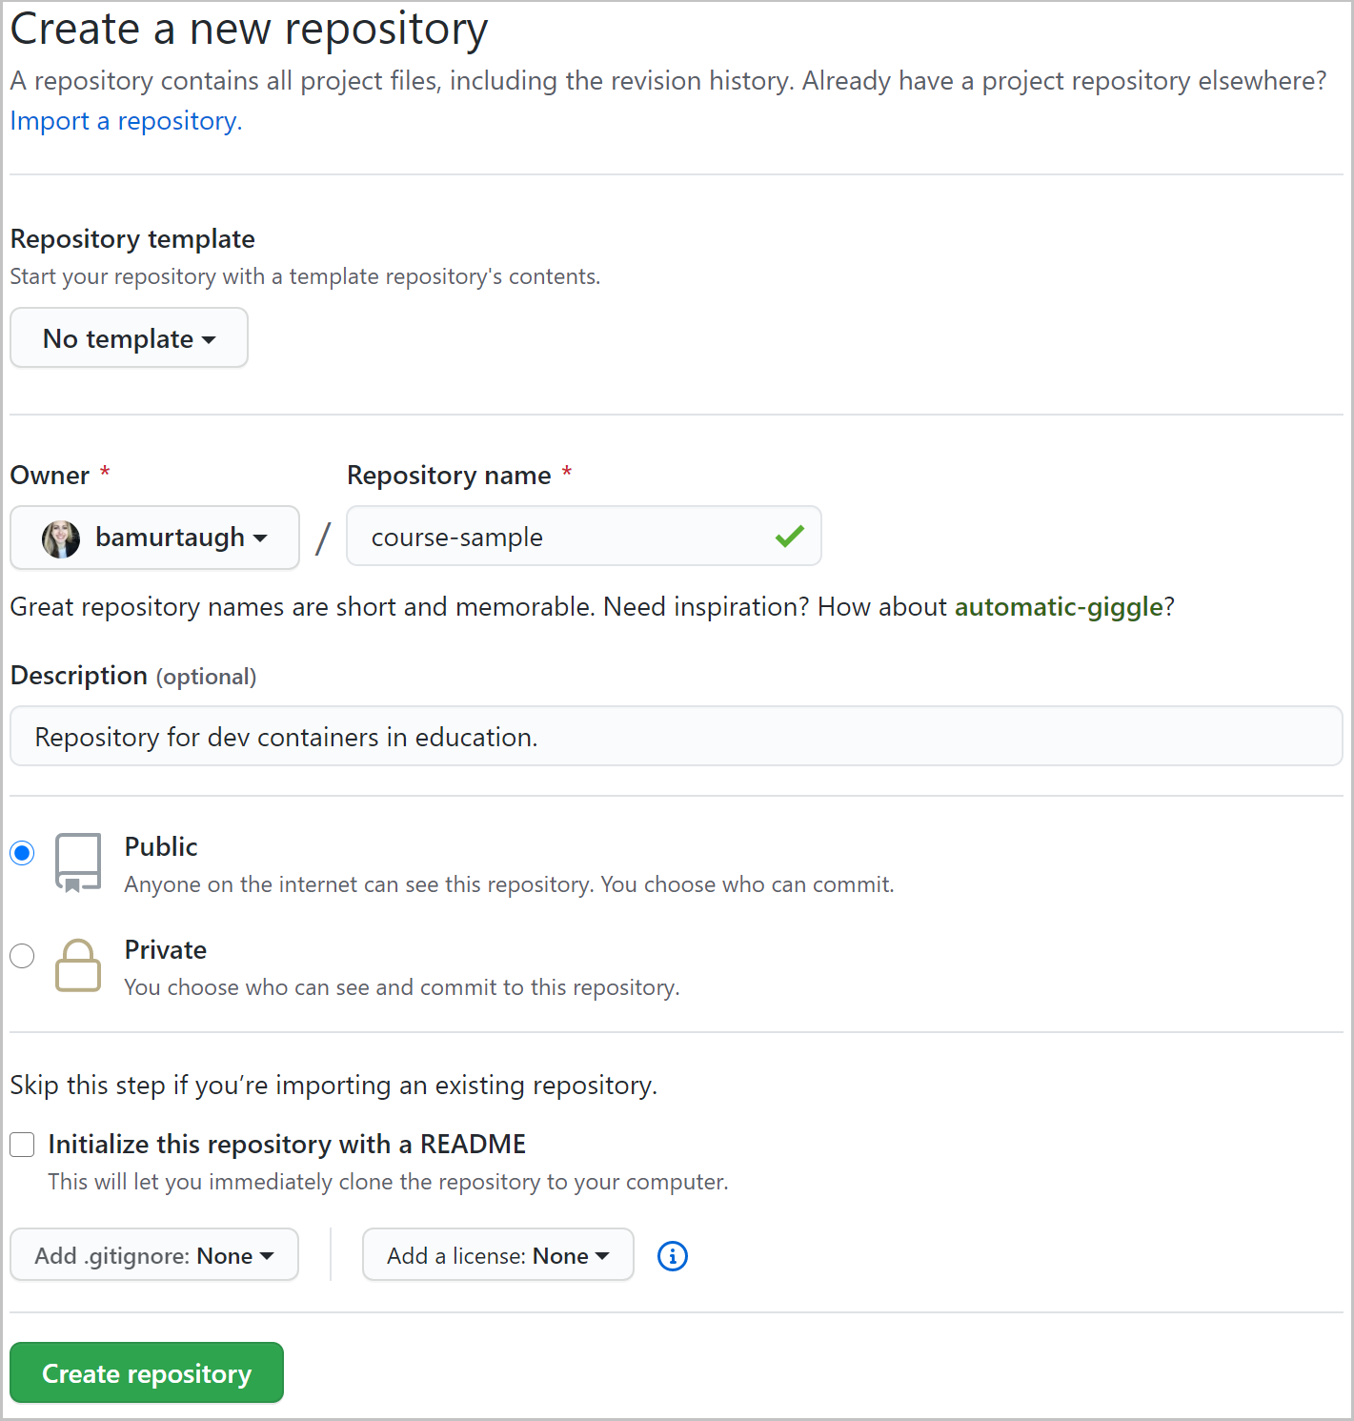This screenshot has width=1354, height=1421.
Task: Select the Public visibility radio button
Action: point(22,853)
